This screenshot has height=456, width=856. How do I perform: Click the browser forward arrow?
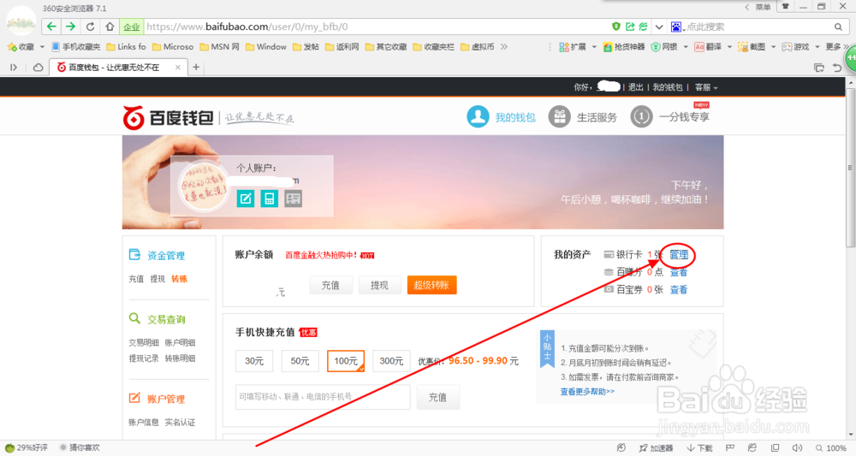tap(70, 27)
